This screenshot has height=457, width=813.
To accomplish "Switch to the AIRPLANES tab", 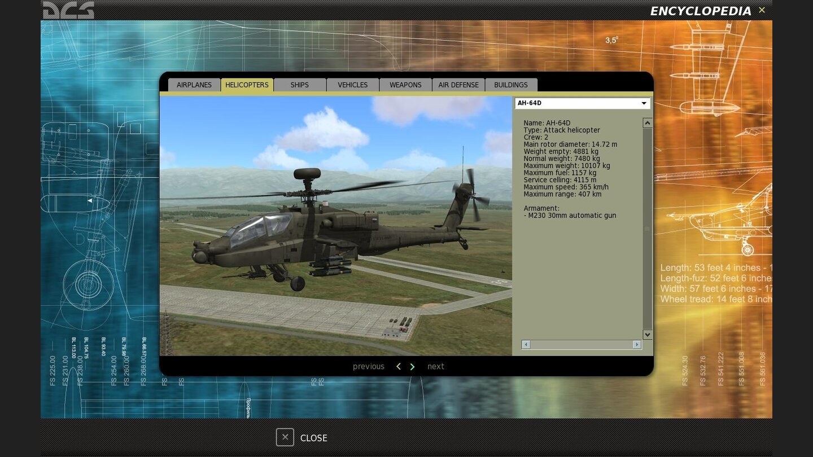I will 194,85.
